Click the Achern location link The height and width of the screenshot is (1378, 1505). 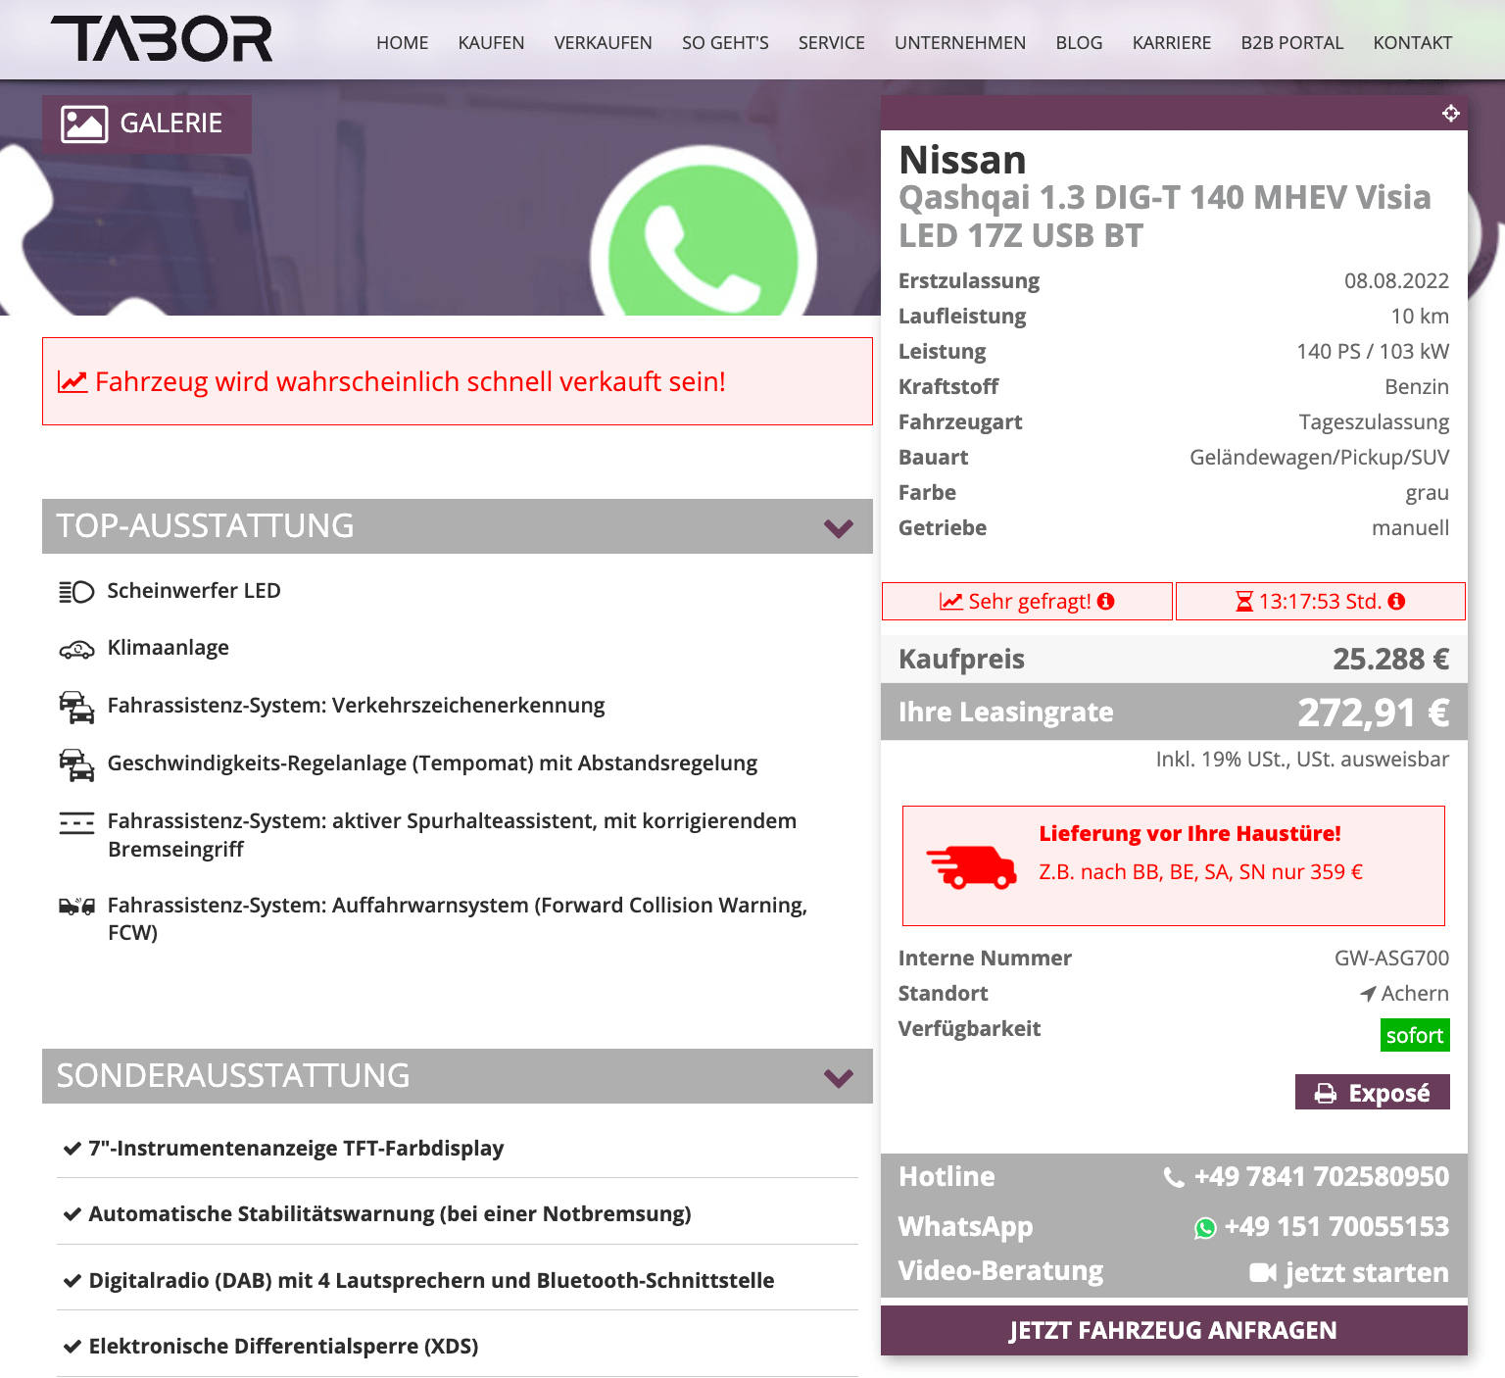[x=1415, y=994]
